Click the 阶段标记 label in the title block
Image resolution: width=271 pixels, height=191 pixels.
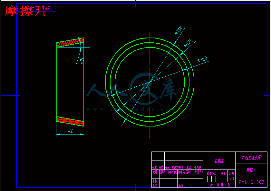tap(211, 173)
